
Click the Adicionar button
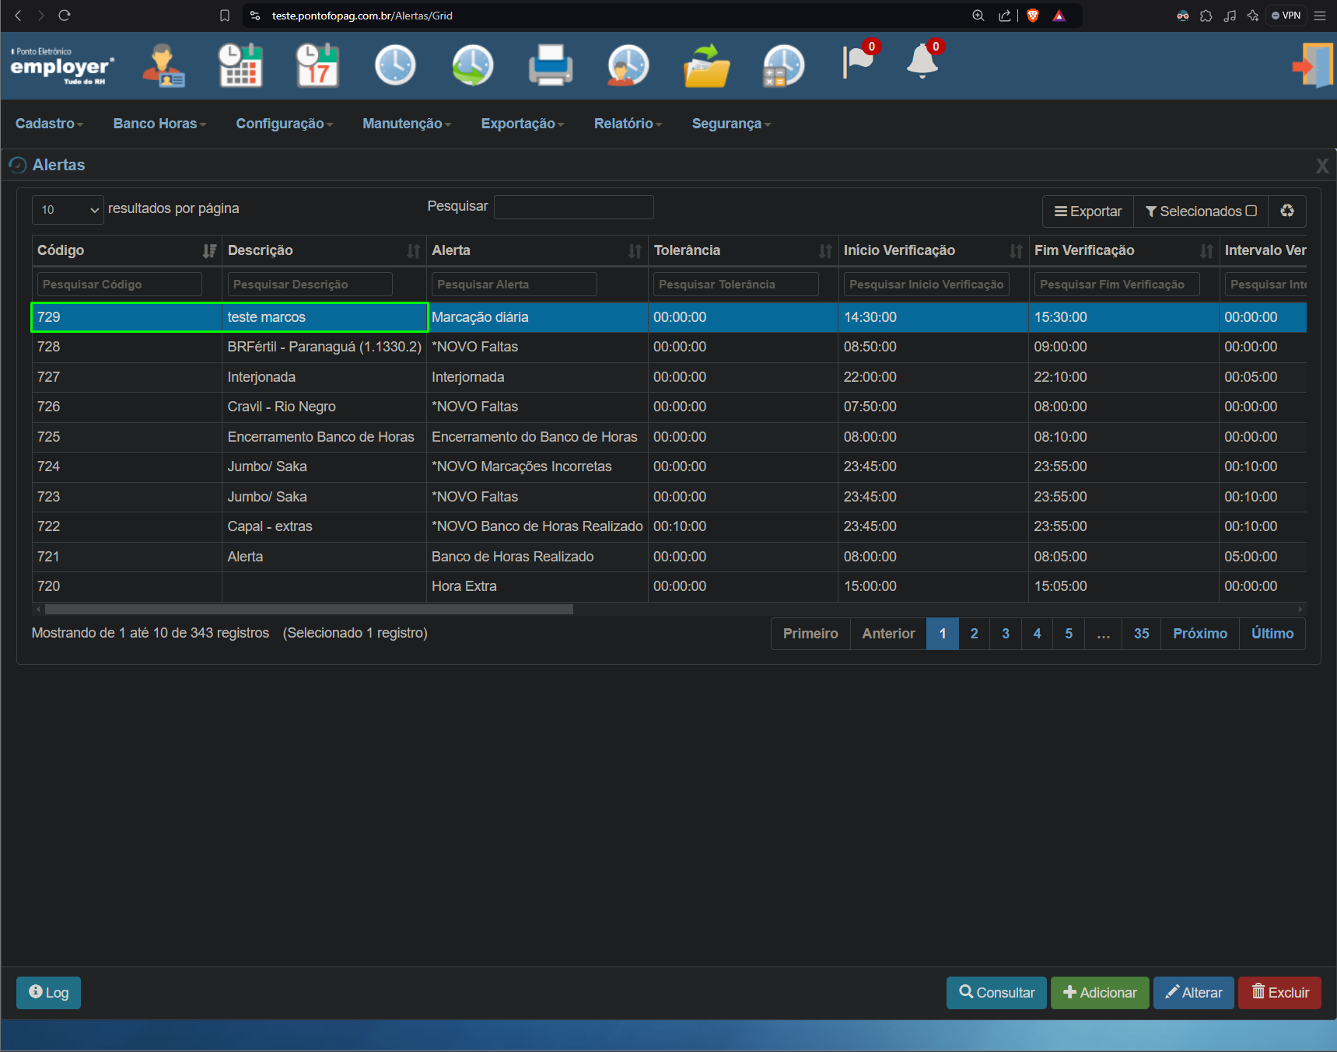coord(1100,992)
